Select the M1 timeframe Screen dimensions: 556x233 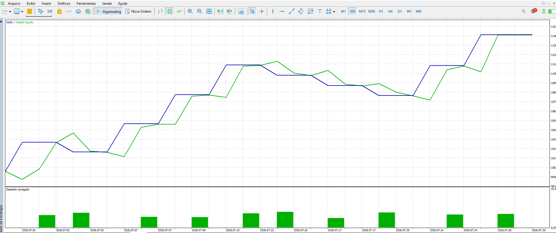click(x=343, y=11)
